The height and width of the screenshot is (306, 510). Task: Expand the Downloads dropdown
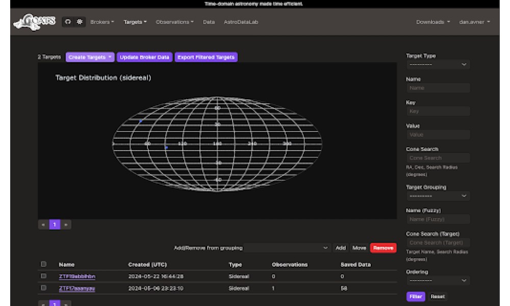click(433, 22)
